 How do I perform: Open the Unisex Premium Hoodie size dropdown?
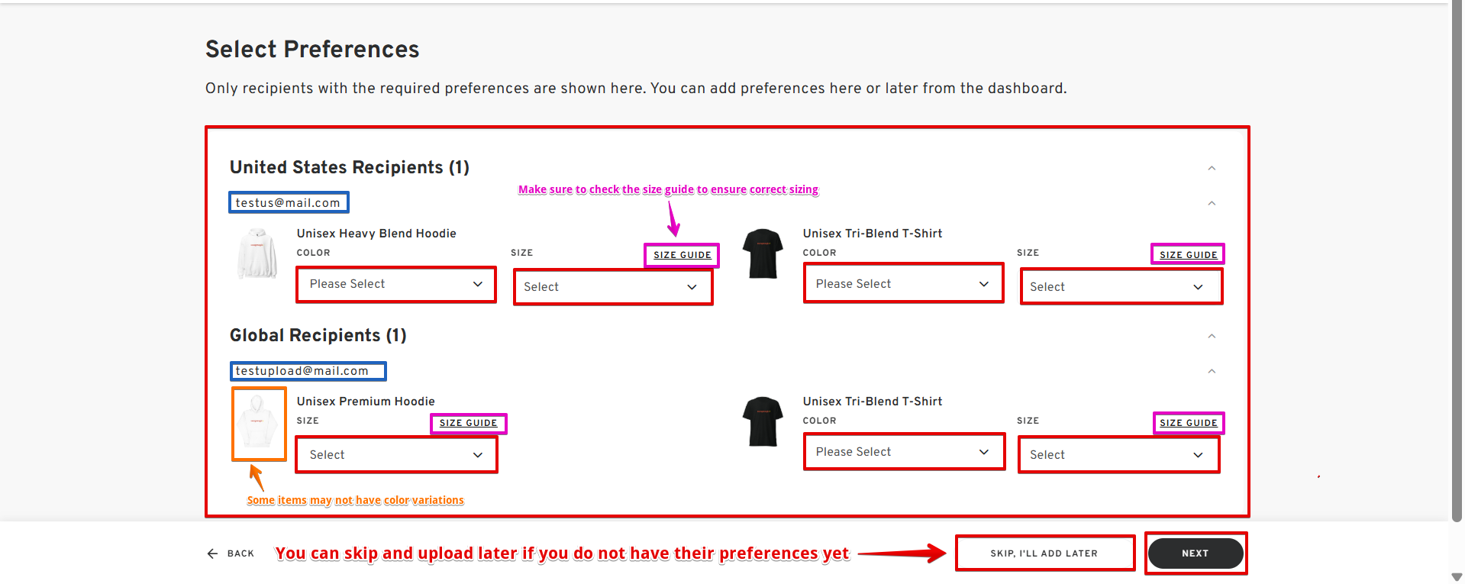(395, 455)
